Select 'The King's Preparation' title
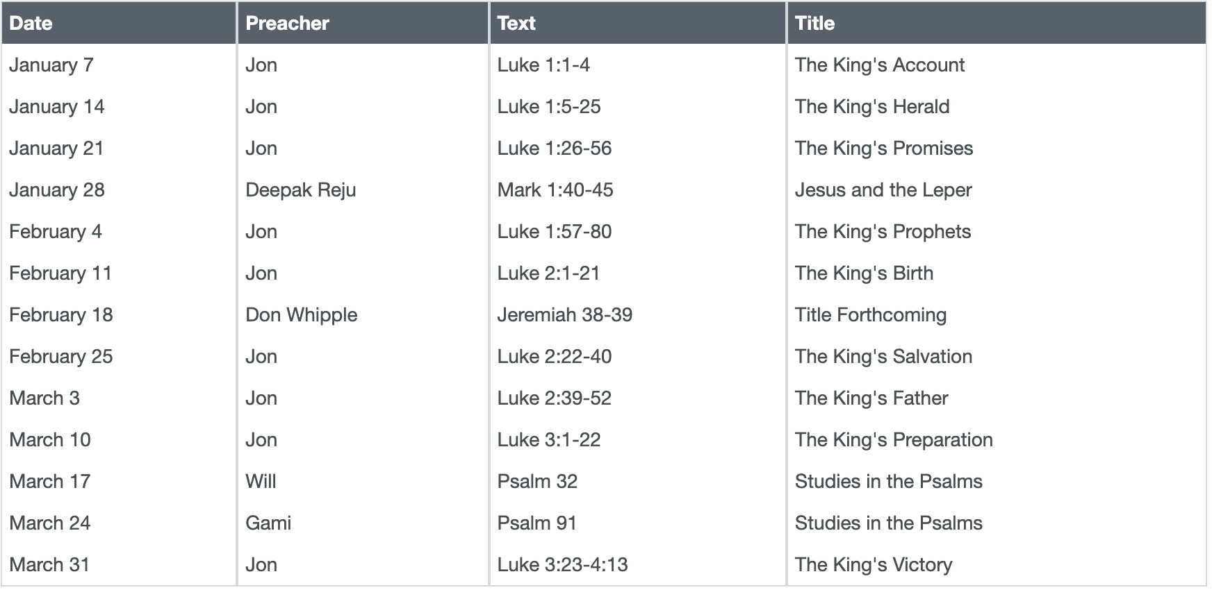The image size is (1212, 590). tap(893, 439)
